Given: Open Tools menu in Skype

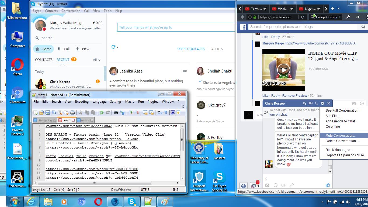Looking at the screenshot, I should [x=107, y=11].
